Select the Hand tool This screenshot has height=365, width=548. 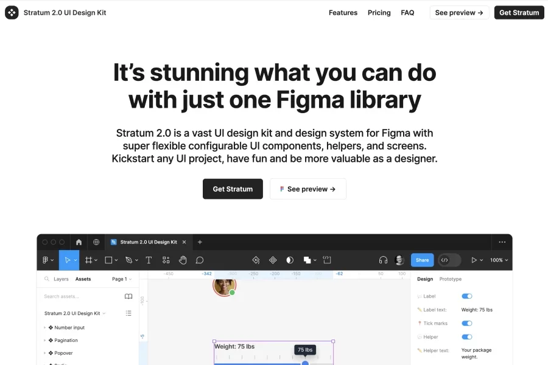coord(183,260)
